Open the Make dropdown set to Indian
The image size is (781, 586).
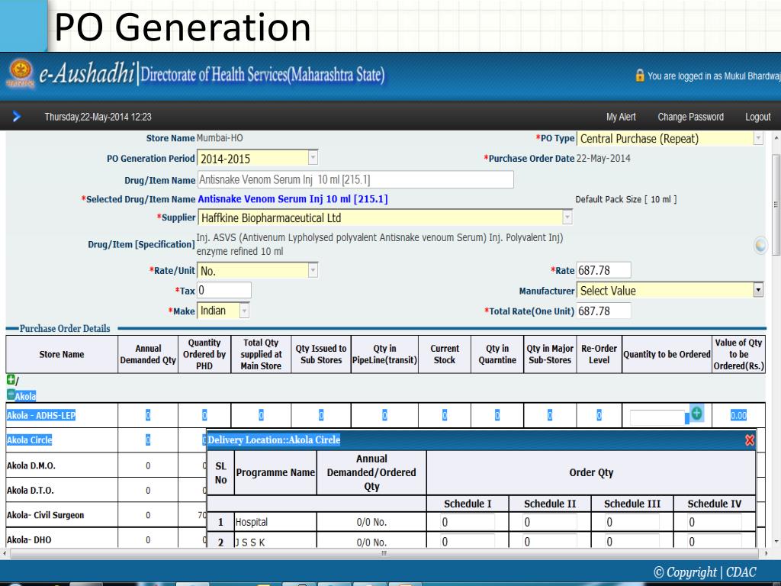[244, 311]
